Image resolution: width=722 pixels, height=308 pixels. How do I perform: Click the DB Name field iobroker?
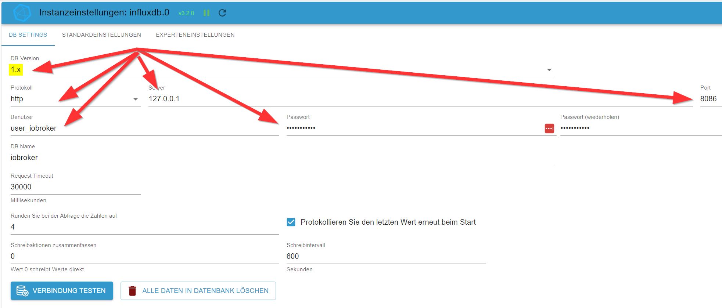[x=283, y=157]
